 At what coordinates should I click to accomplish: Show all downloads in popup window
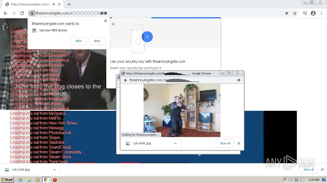(x=225, y=143)
